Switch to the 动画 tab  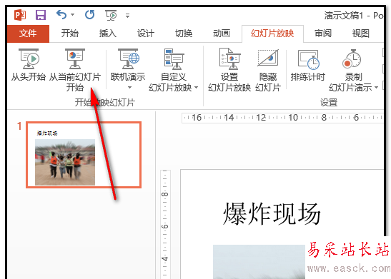pyautogui.click(x=222, y=34)
